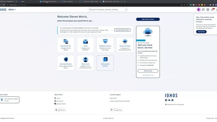Click Help Center footer link

[113, 98]
